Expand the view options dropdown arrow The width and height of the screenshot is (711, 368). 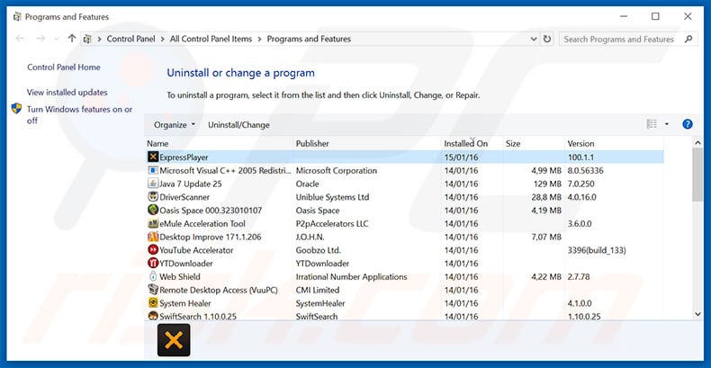click(x=667, y=124)
